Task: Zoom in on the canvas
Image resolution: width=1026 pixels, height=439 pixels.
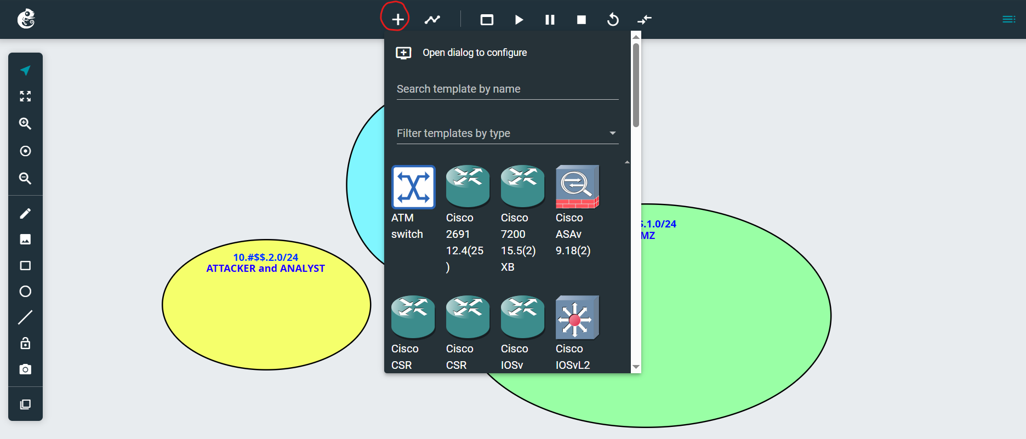Action: [x=25, y=124]
